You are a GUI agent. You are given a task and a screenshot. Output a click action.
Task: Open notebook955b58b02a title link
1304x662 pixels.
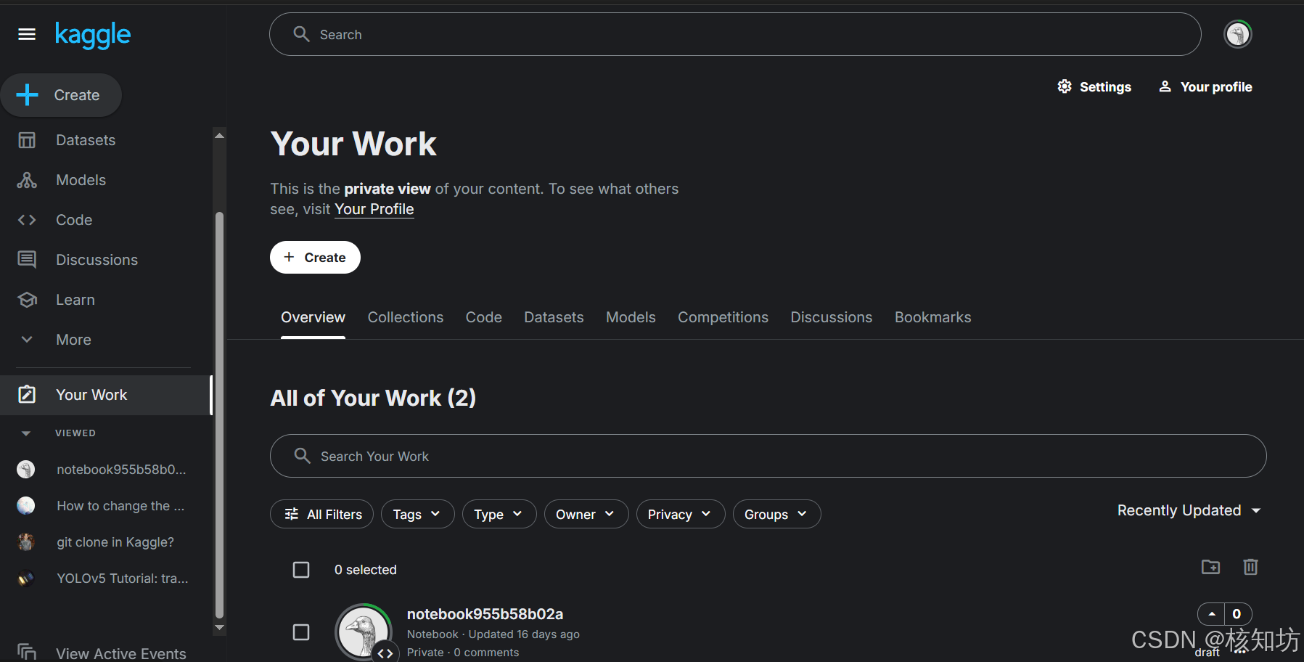pyautogui.click(x=485, y=614)
